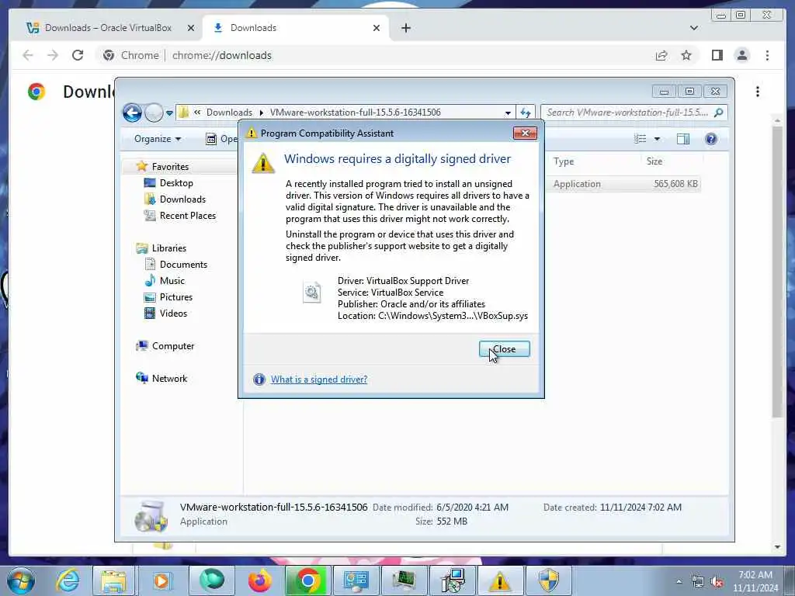
Task: Bookmark this page with star icon
Action: [686, 55]
